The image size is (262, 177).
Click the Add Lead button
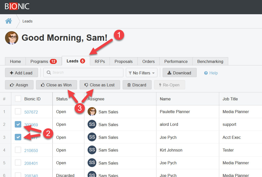tap(21, 73)
